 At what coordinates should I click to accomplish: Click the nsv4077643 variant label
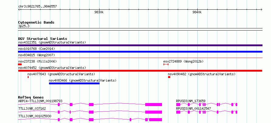(x=61, y=74)
